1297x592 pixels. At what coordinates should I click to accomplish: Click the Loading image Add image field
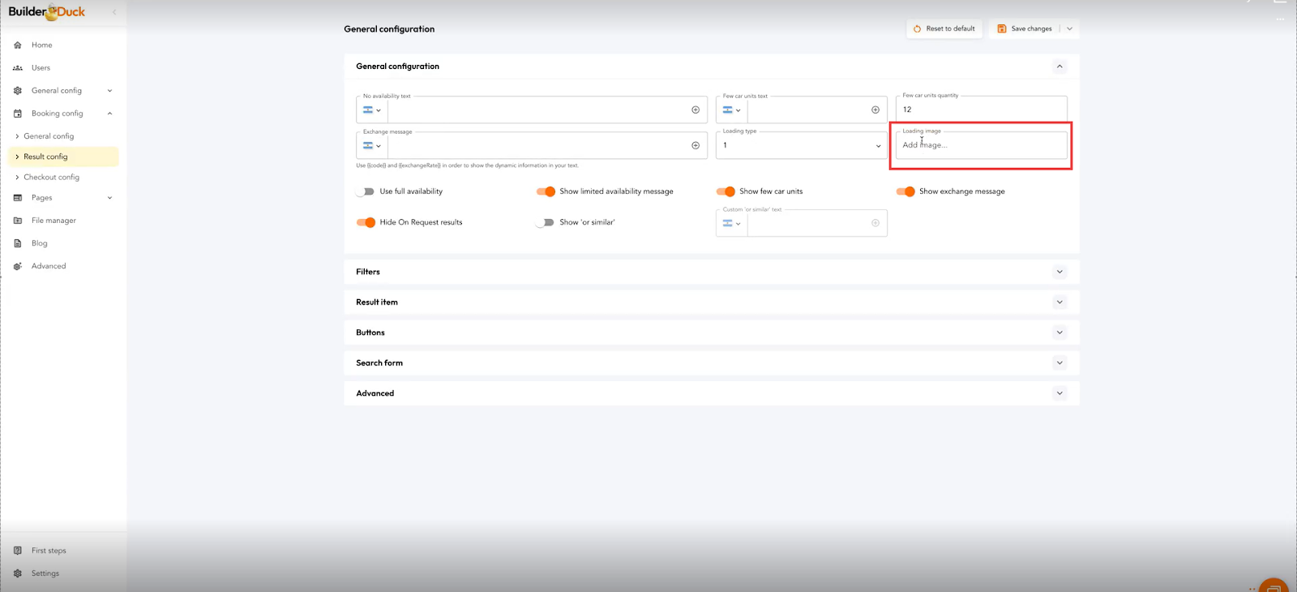coord(981,145)
